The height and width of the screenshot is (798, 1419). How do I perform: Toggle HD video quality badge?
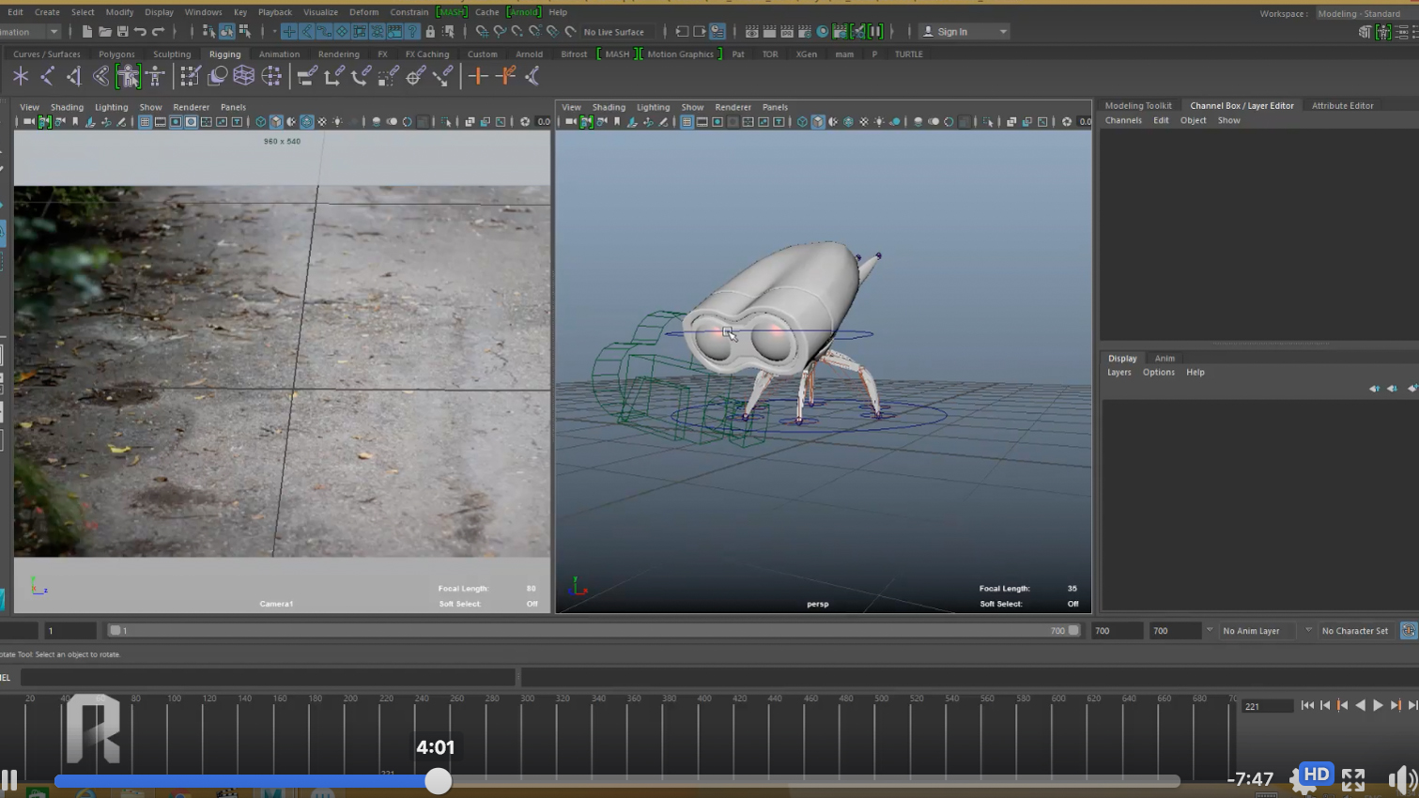[x=1316, y=775]
